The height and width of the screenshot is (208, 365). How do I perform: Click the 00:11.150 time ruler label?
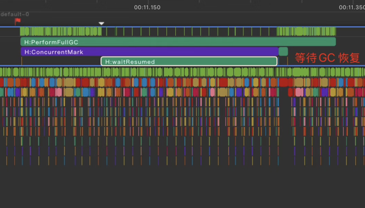[x=147, y=8]
